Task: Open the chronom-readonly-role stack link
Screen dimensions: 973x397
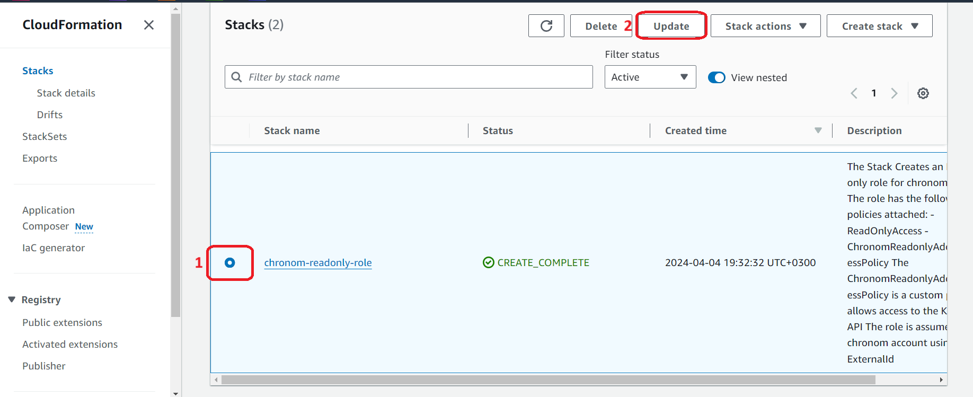Action: [x=318, y=262]
